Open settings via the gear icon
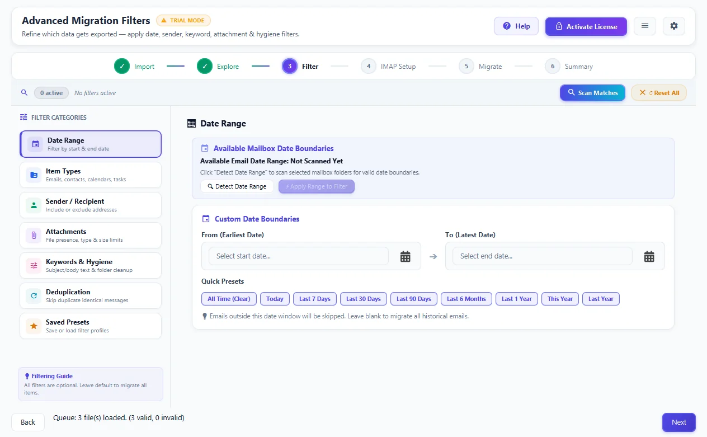707x437 pixels. (x=674, y=26)
